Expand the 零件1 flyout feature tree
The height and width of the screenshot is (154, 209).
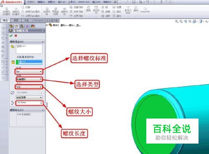click(x=47, y=25)
